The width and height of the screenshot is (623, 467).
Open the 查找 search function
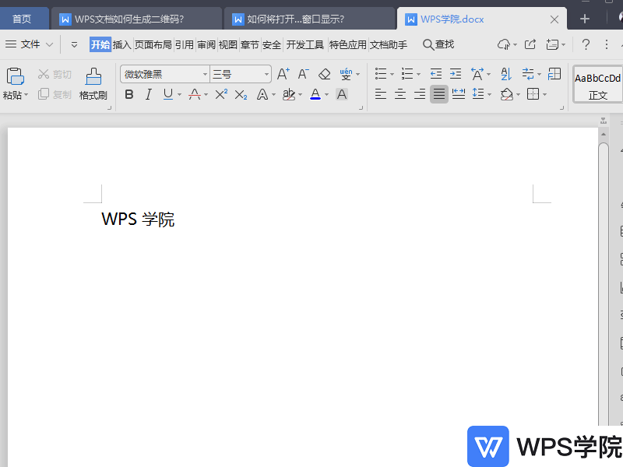coord(438,44)
